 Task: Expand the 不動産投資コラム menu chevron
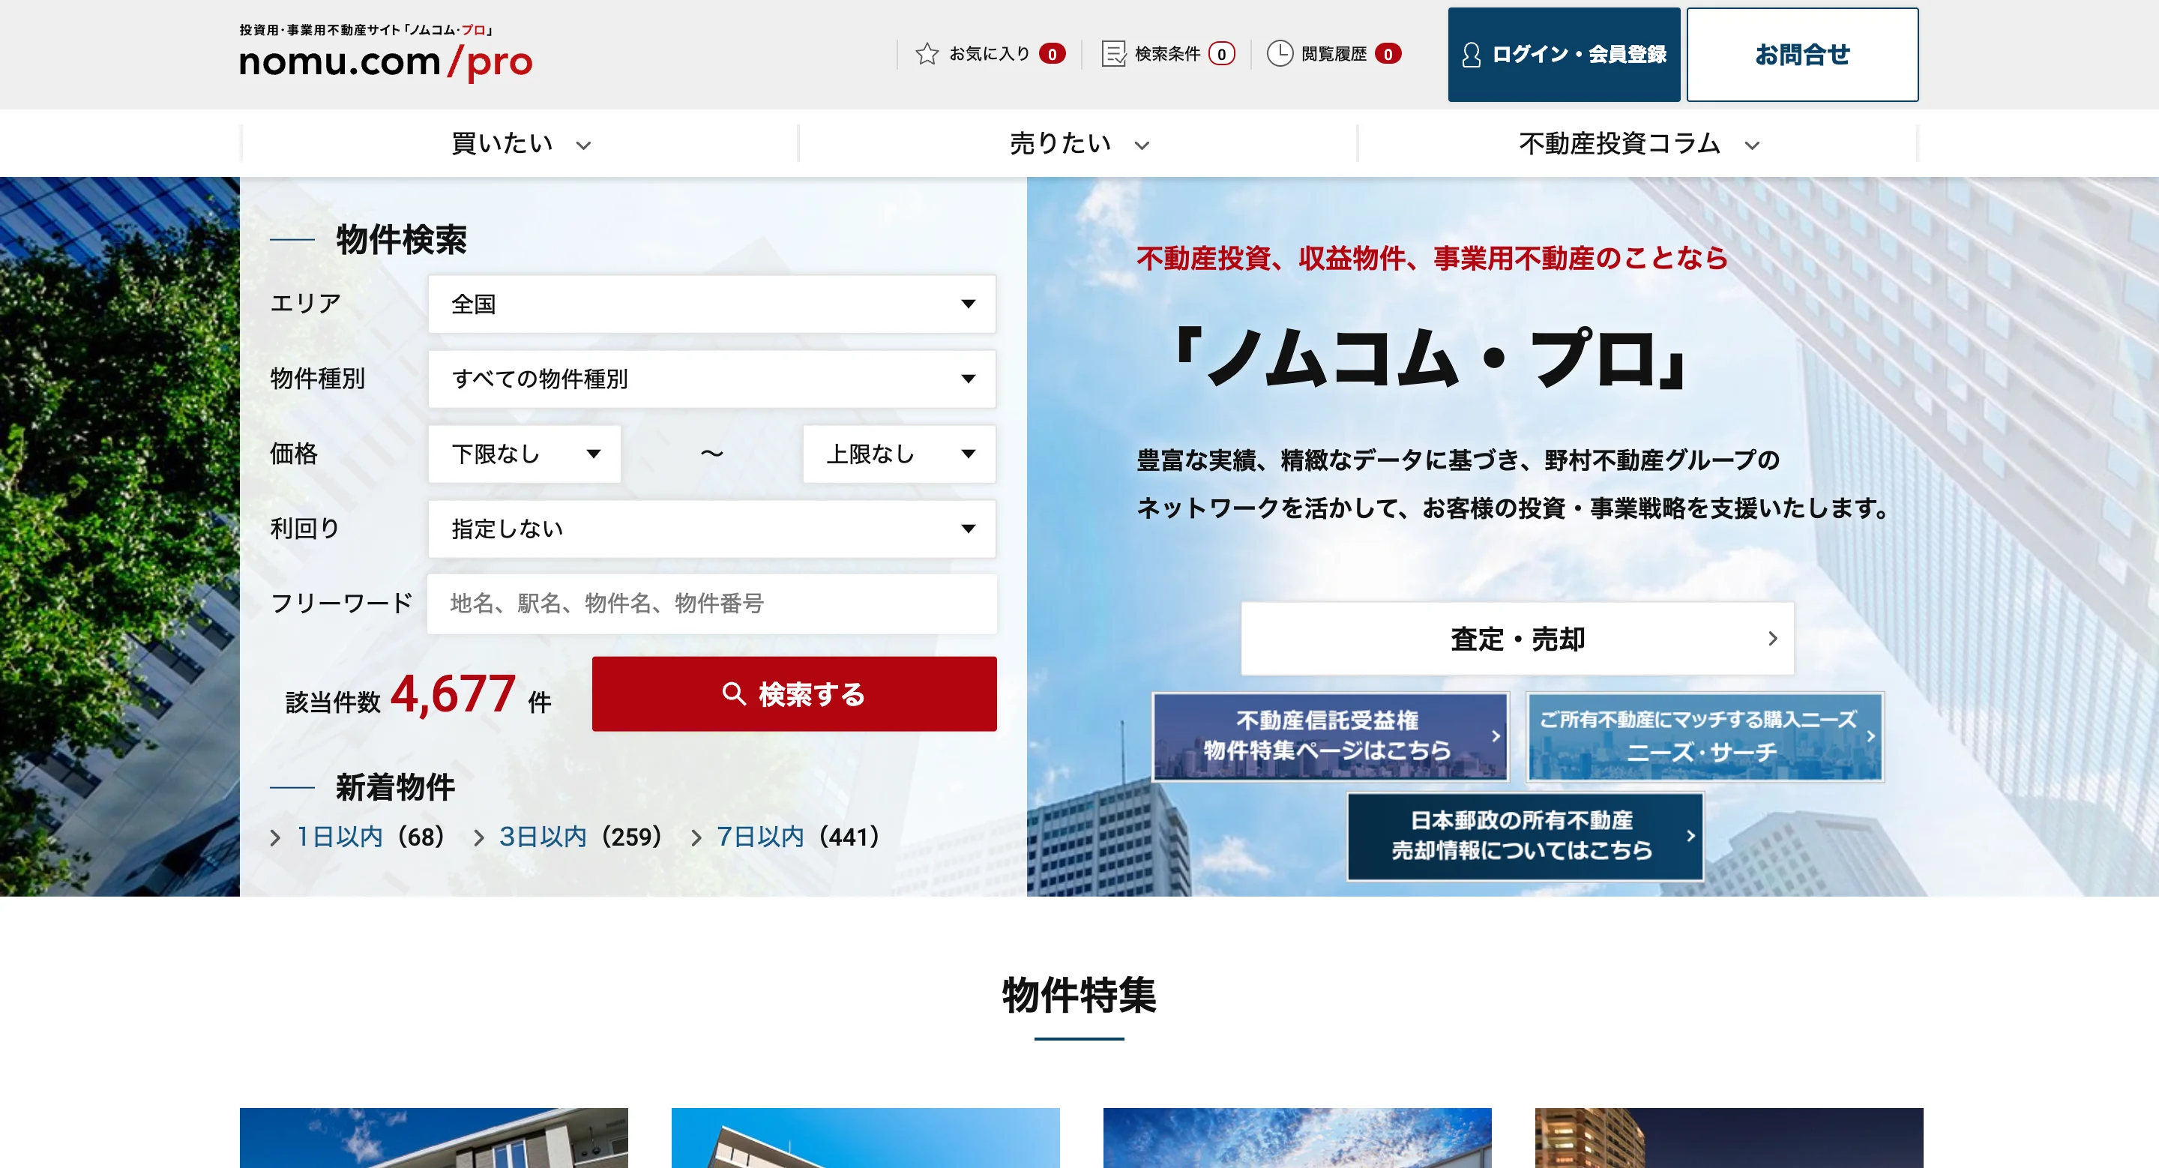point(1752,145)
